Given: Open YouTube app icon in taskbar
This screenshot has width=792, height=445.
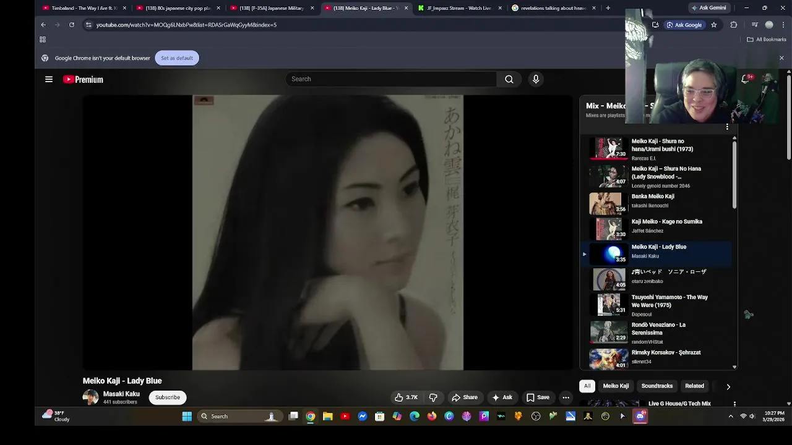Looking at the screenshot, I should click(x=345, y=416).
